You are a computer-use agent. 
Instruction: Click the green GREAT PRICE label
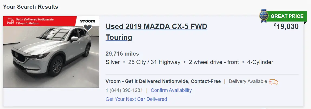click(x=287, y=16)
